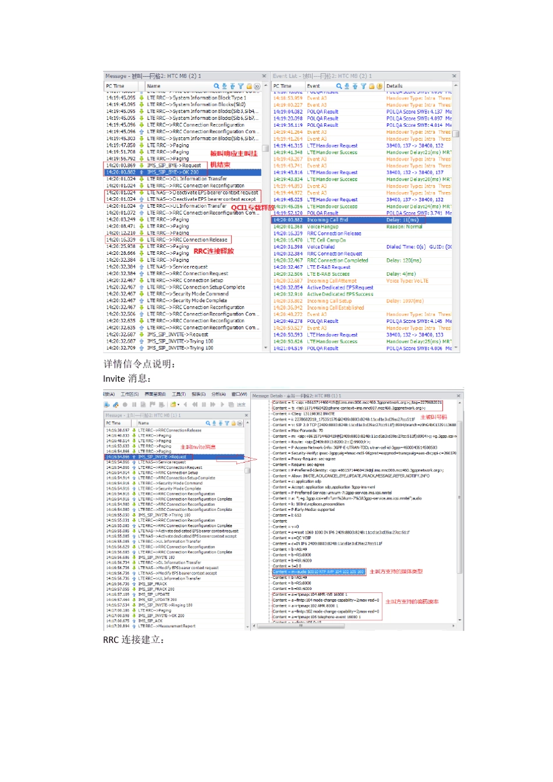
Task: Click flag icon in lower toolbar
Action: [152, 404]
